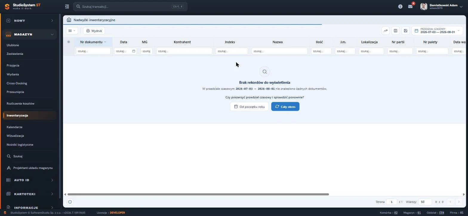Viewport: 468px width, 216px height.
Task: Open Przesunięcia in the sidebar
Action: [15, 92]
